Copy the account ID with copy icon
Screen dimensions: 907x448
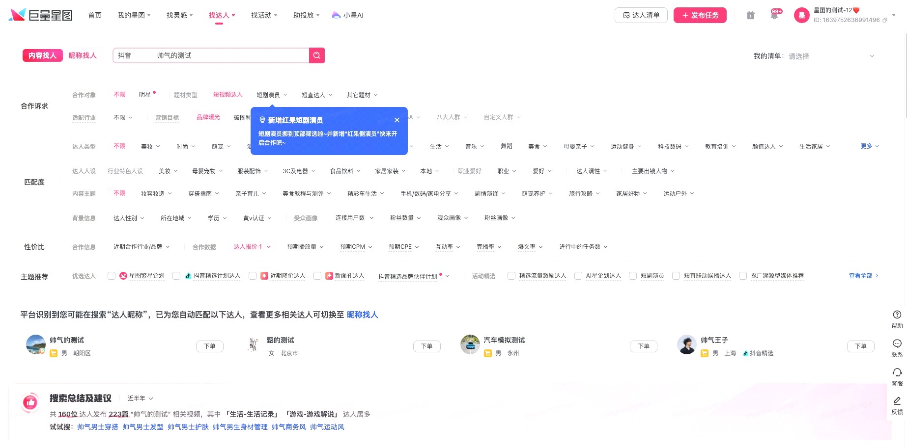pos(885,21)
